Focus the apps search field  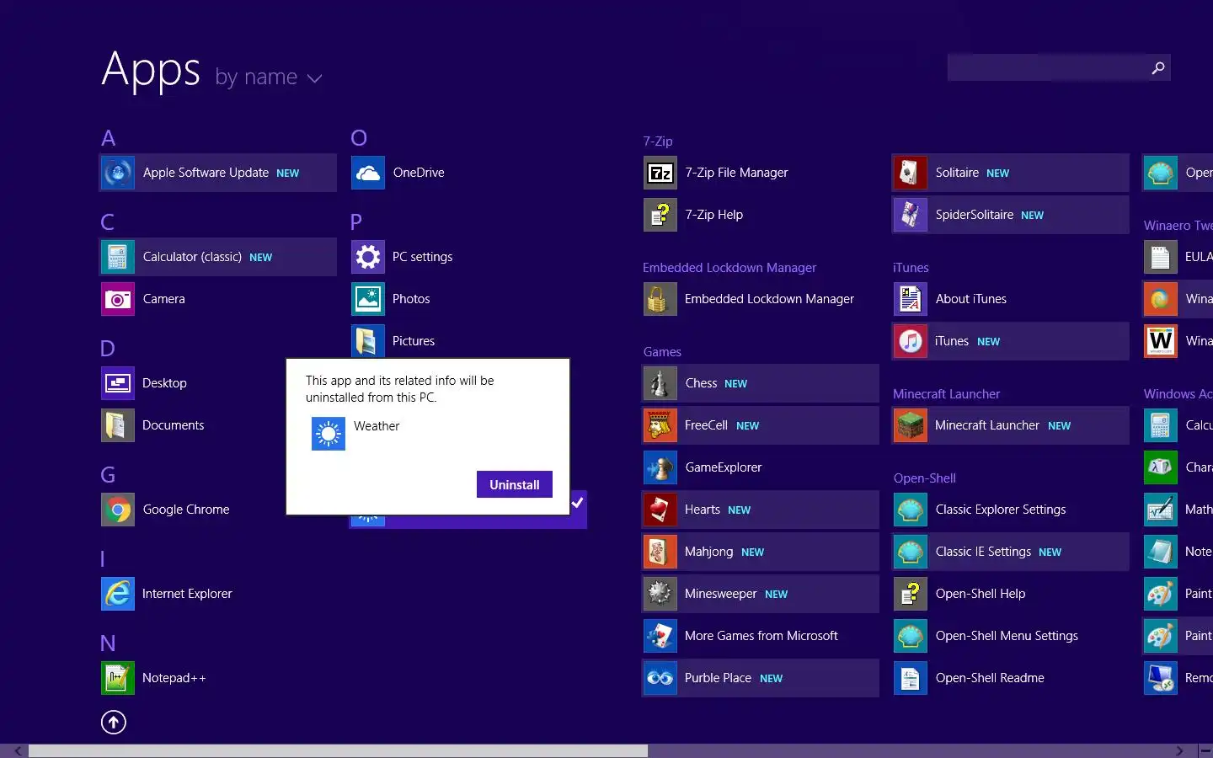1059,68
